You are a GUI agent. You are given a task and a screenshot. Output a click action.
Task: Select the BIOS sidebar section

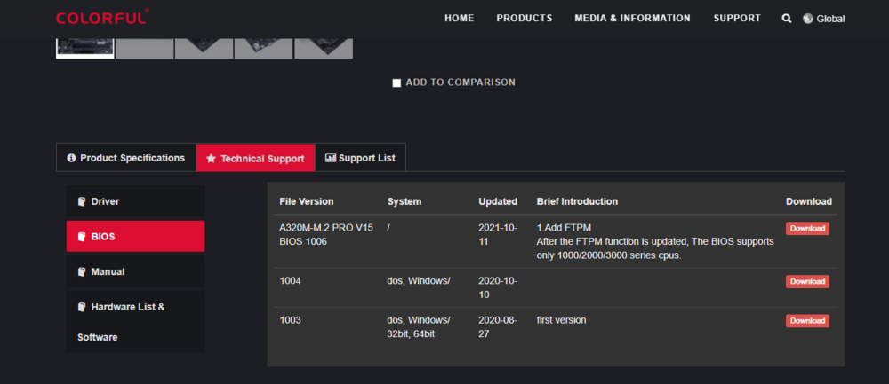click(x=135, y=237)
